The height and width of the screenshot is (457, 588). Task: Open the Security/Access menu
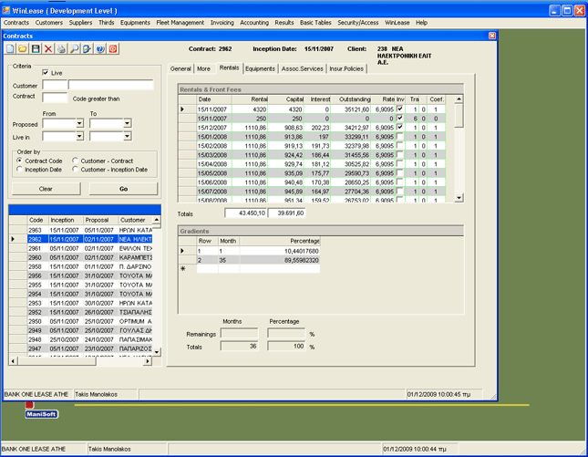(x=358, y=23)
